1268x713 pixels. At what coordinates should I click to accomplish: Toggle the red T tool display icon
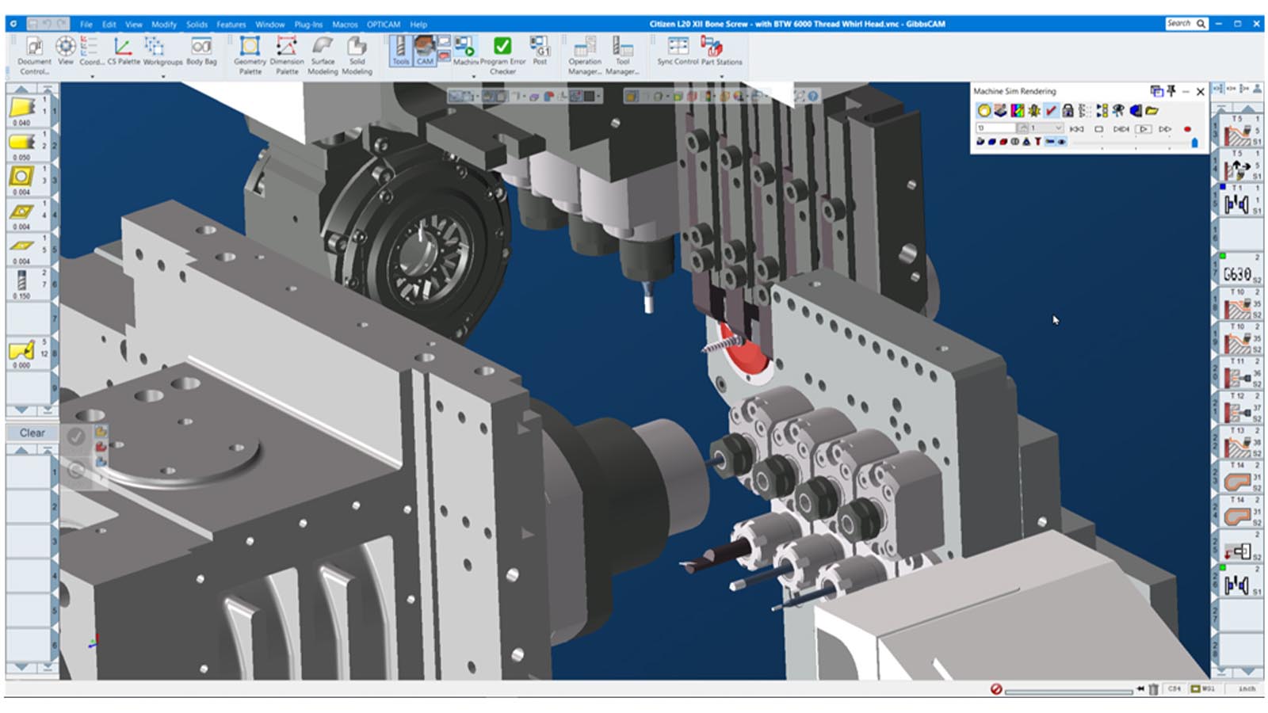[1037, 141]
